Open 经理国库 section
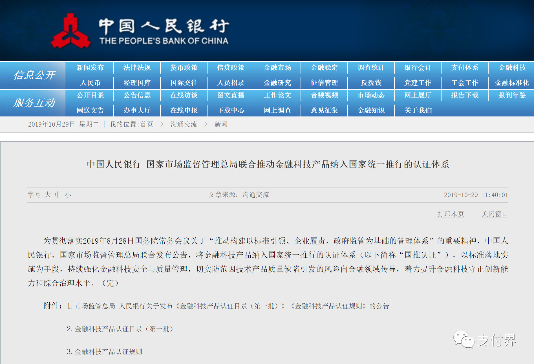The image size is (534, 364). pyautogui.click(x=137, y=83)
